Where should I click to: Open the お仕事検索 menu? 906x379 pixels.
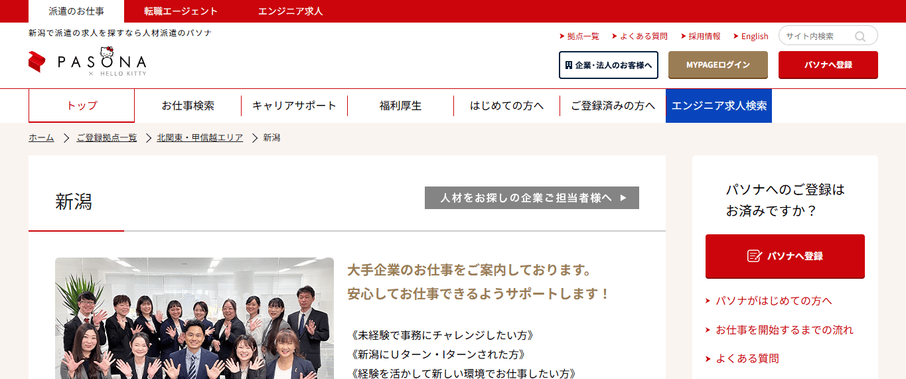point(188,106)
